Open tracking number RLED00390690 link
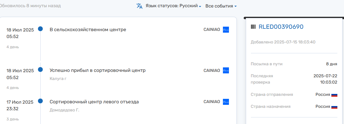This screenshot has width=344, height=124. click(281, 27)
